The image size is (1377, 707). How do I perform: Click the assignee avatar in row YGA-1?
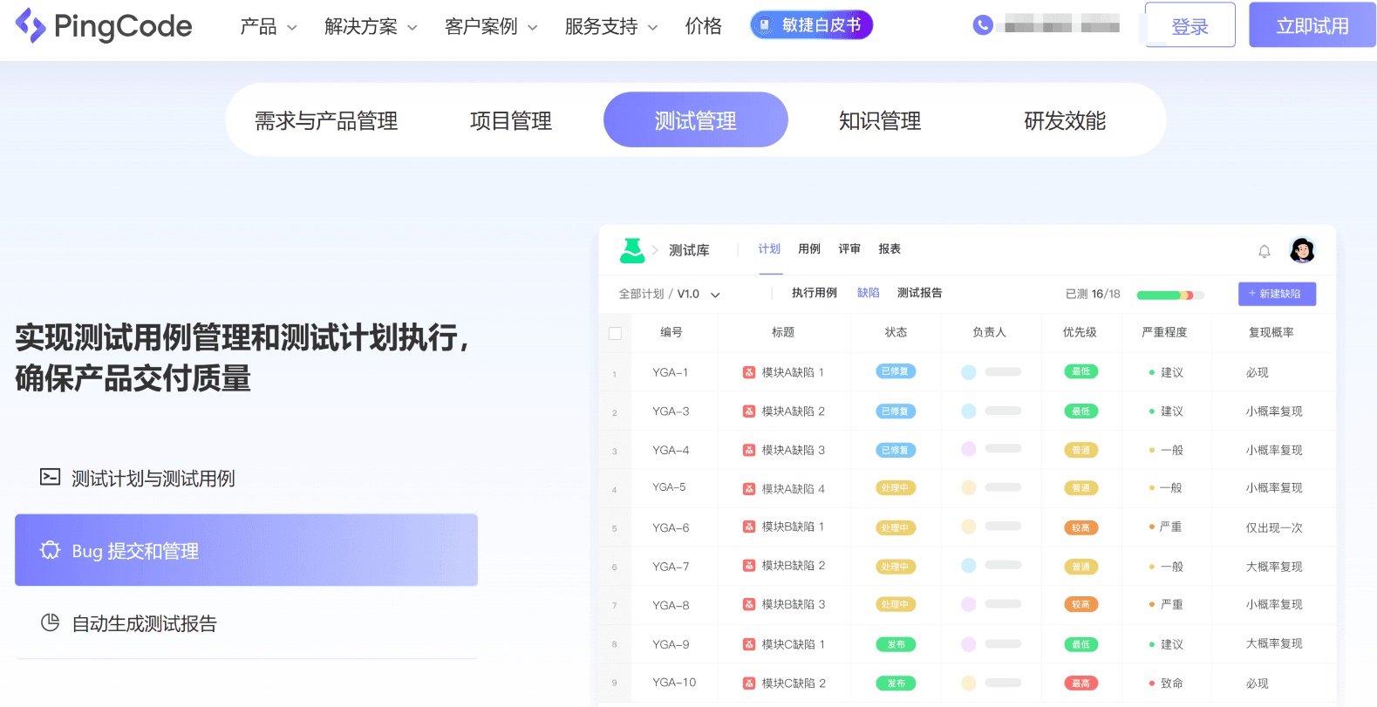tap(968, 372)
